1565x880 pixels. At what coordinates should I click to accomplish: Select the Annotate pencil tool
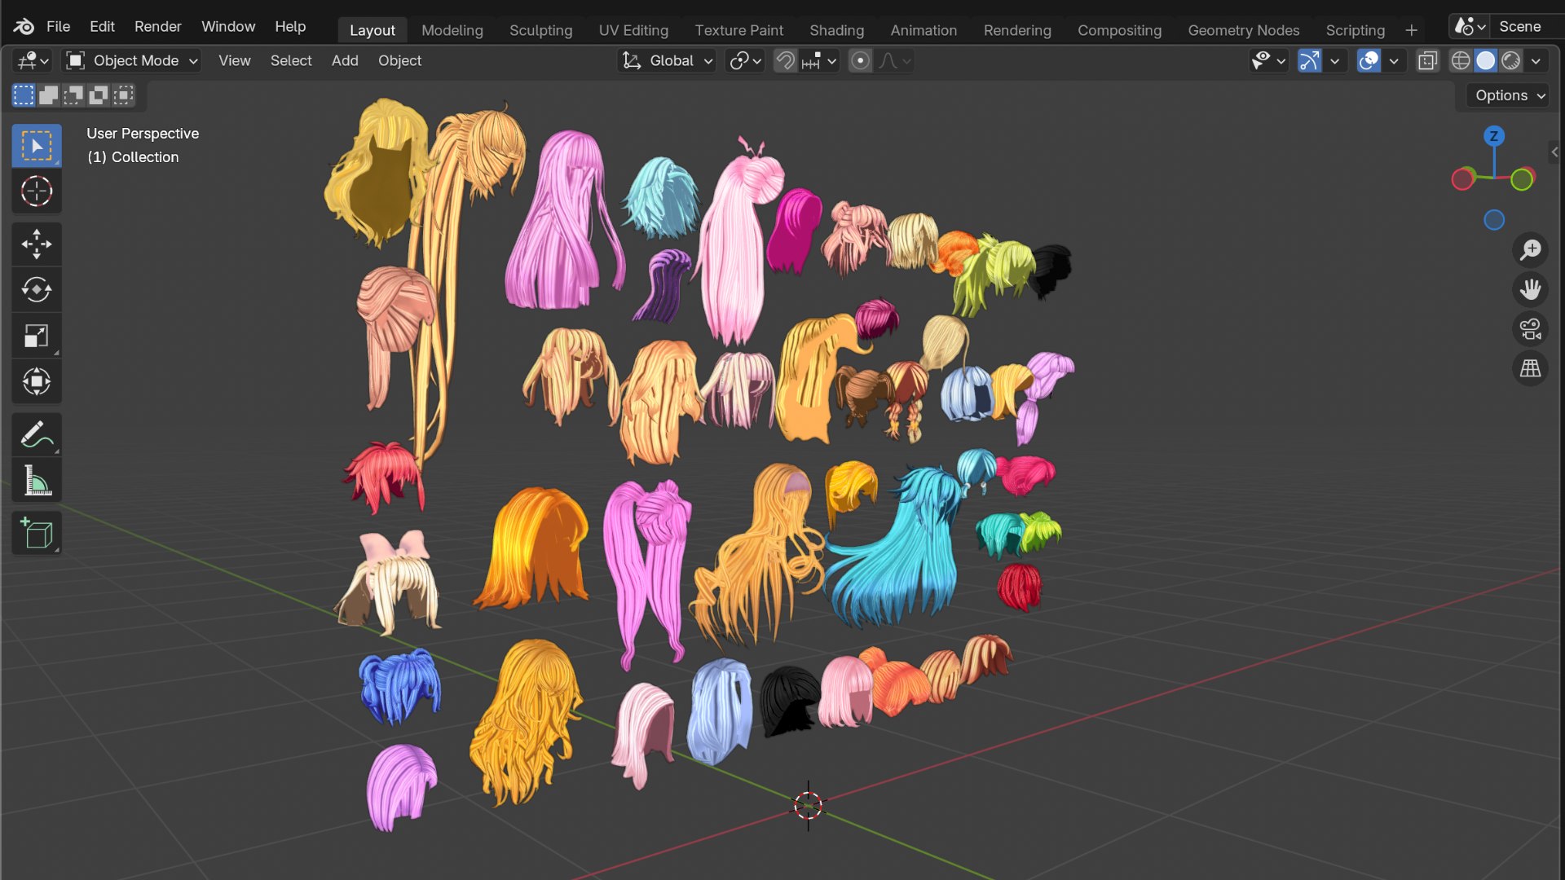[37, 434]
